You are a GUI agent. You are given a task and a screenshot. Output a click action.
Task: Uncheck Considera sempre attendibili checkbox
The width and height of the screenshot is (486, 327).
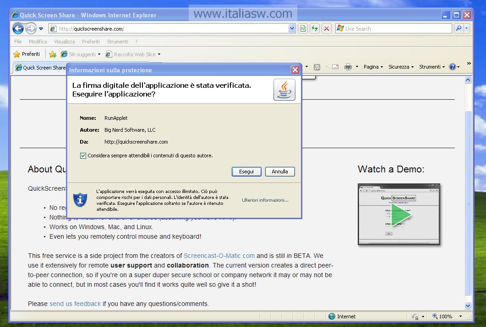pyautogui.click(x=83, y=155)
